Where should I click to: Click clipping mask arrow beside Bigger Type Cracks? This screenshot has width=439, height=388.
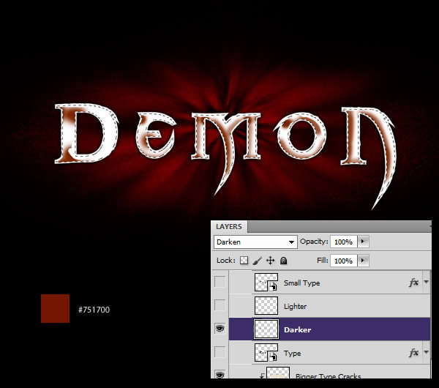[262, 376]
